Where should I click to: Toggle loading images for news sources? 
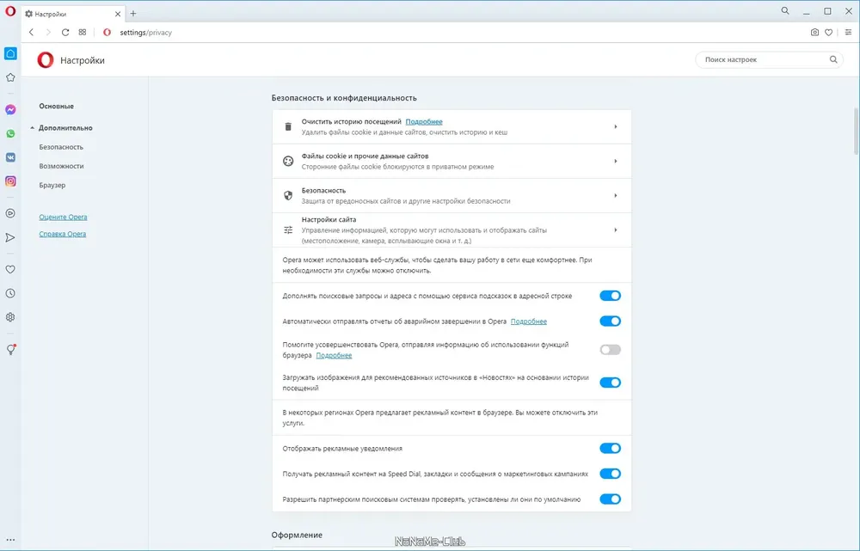pos(610,383)
